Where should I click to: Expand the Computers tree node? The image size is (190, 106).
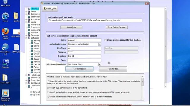pos(26,83)
